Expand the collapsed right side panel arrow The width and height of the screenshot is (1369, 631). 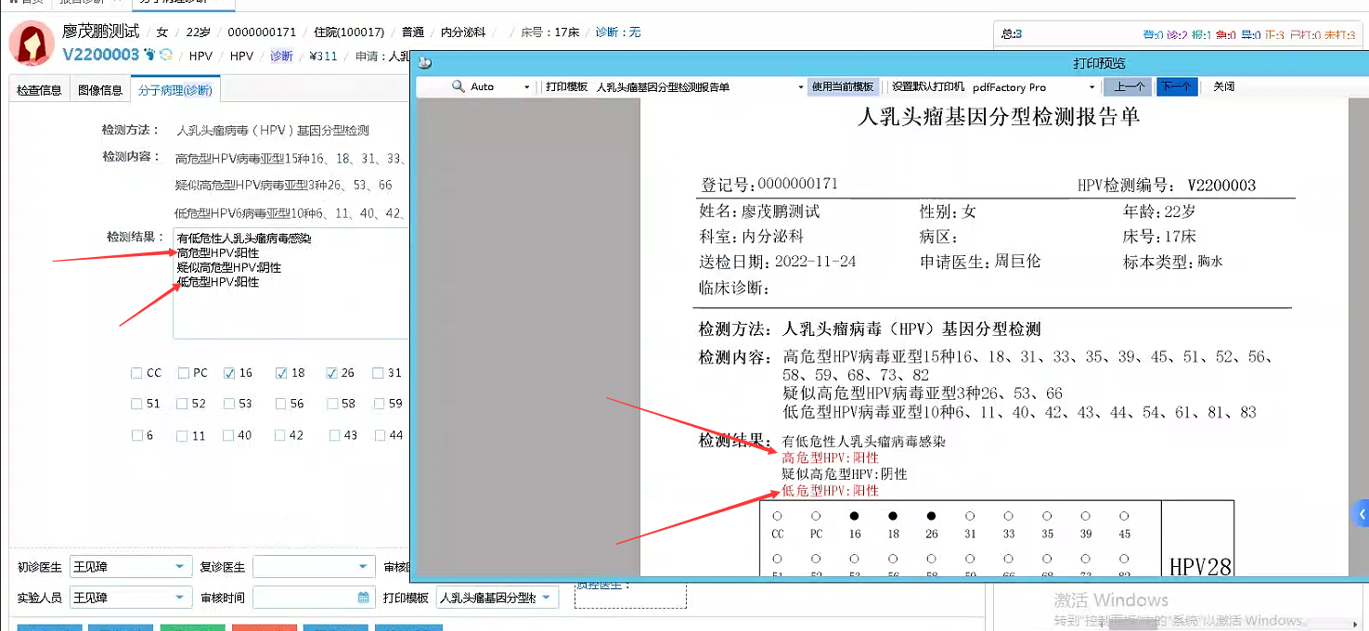pos(1361,513)
